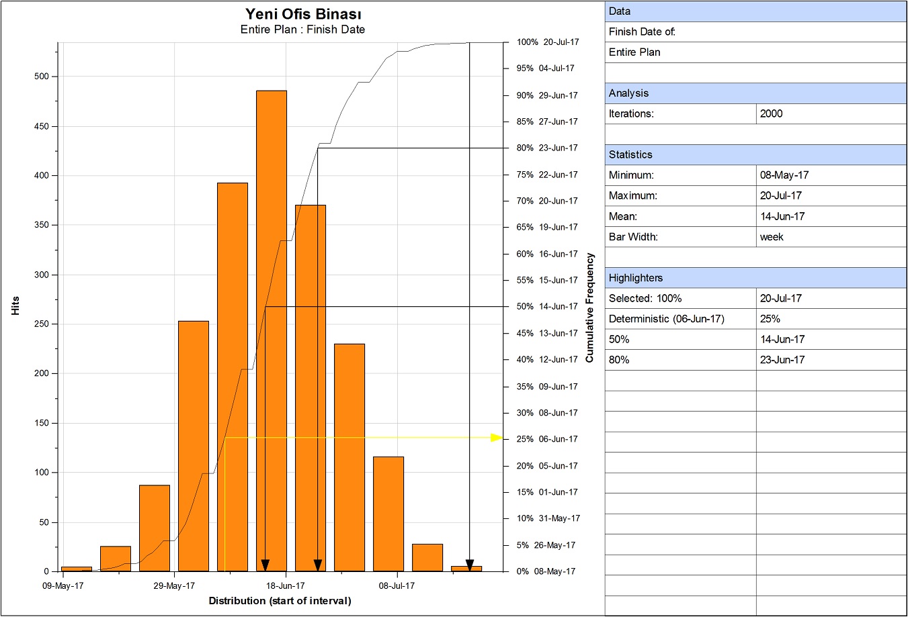908x617 pixels.
Task: Click the black arrowhead marking the 100% date
Action: pos(470,565)
